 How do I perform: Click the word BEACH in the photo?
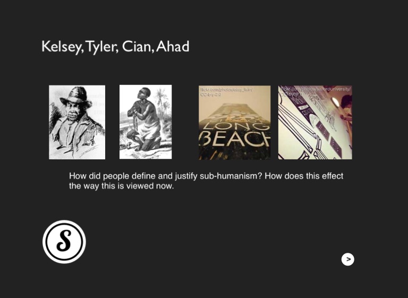[234, 140]
